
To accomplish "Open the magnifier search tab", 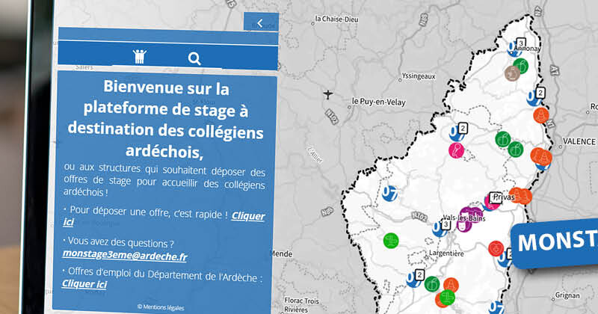I will click(x=194, y=58).
